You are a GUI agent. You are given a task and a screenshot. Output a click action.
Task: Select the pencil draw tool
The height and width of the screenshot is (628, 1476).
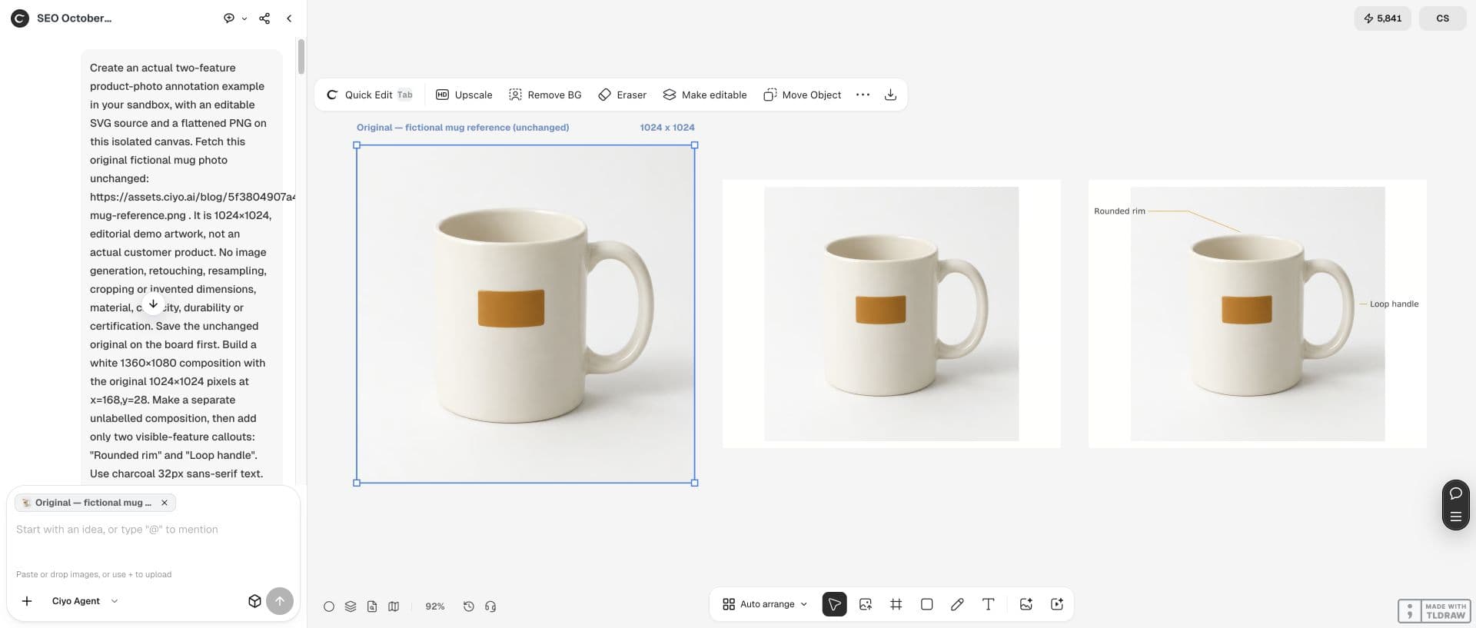coord(957,604)
